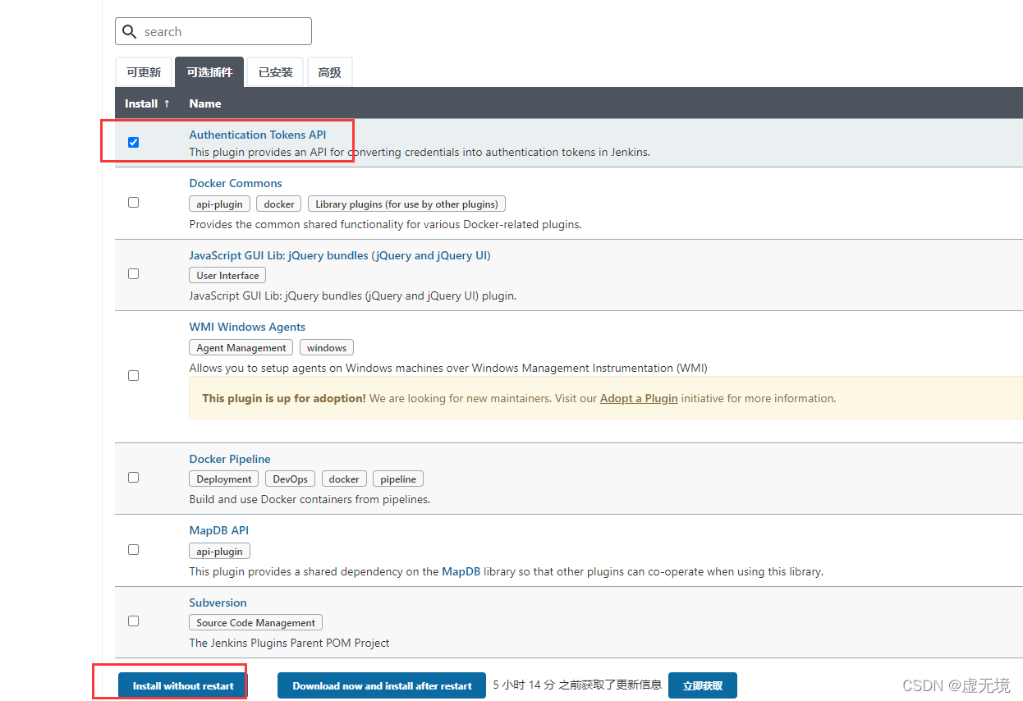The height and width of the screenshot is (701, 1023).
Task: Check the Subversion plugin checkbox
Action: (x=134, y=621)
